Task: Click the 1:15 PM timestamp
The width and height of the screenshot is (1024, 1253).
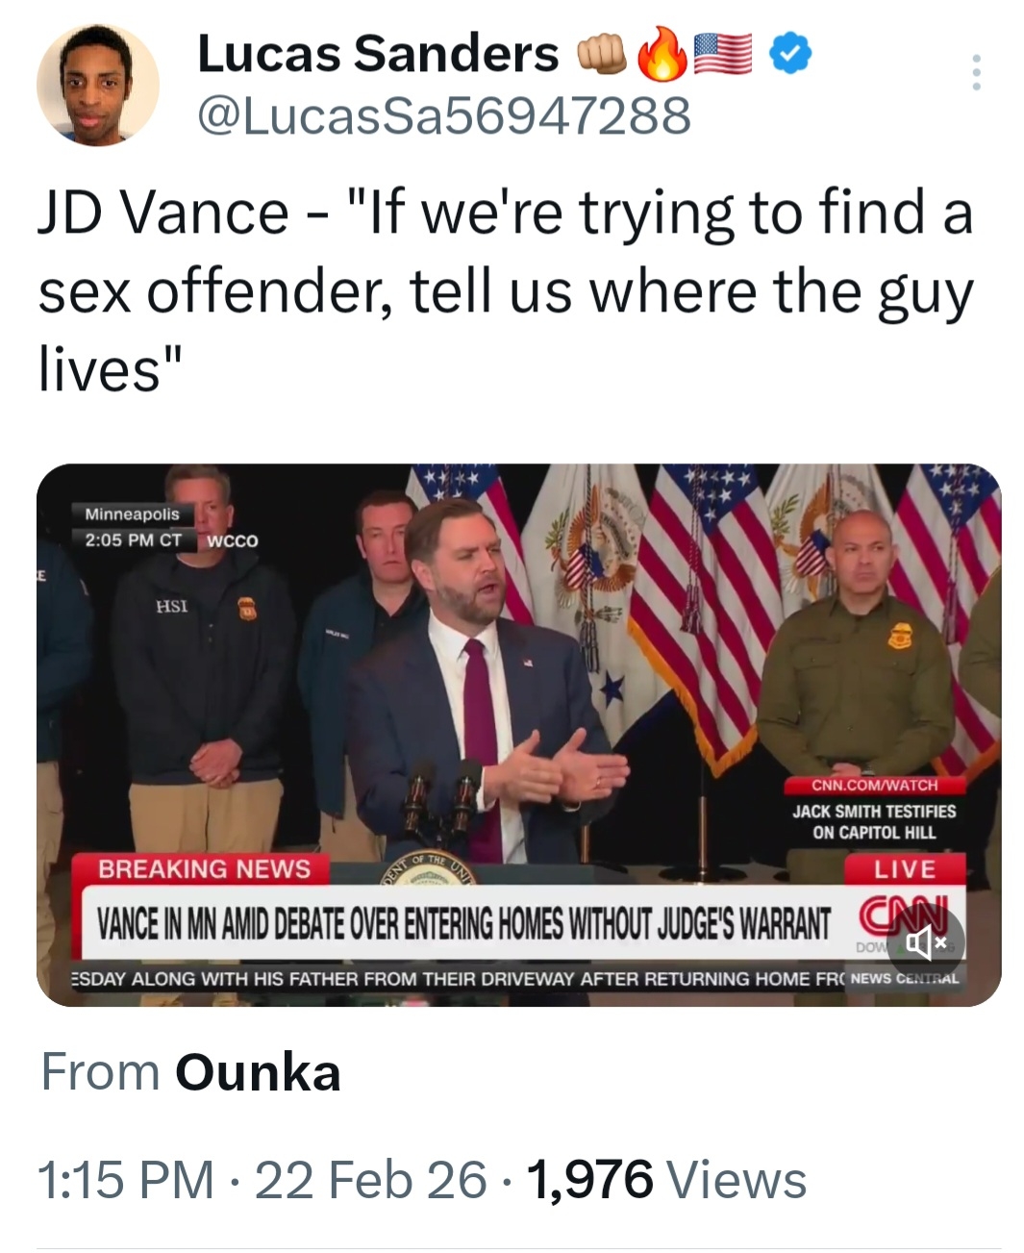Action: click(x=125, y=1180)
